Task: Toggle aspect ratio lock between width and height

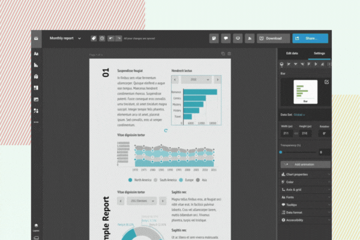Action: point(296,133)
